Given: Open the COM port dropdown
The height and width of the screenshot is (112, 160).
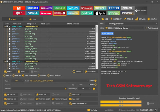Looking at the screenshot, I should [124, 28].
